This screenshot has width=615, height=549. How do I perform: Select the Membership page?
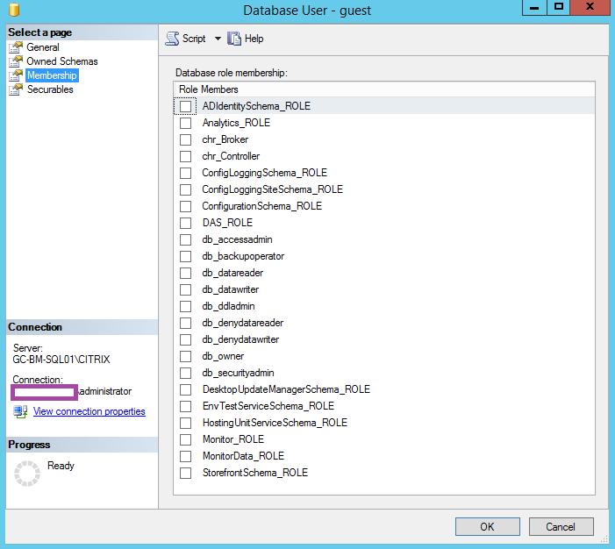[52, 75]
